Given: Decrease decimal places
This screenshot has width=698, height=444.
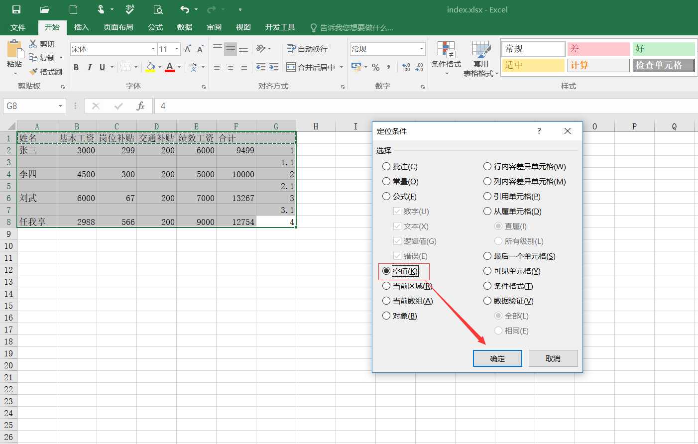Looking at the screenshot, I should 419,67.
